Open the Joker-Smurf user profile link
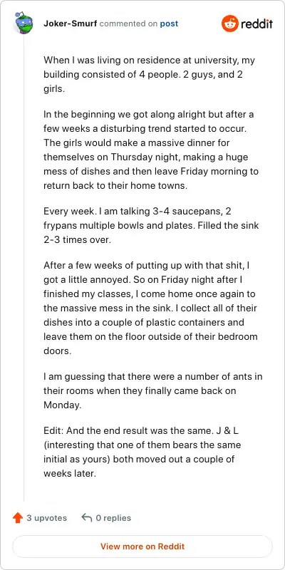The height and width of the screenshot is (570, 285). click(70, 24)
